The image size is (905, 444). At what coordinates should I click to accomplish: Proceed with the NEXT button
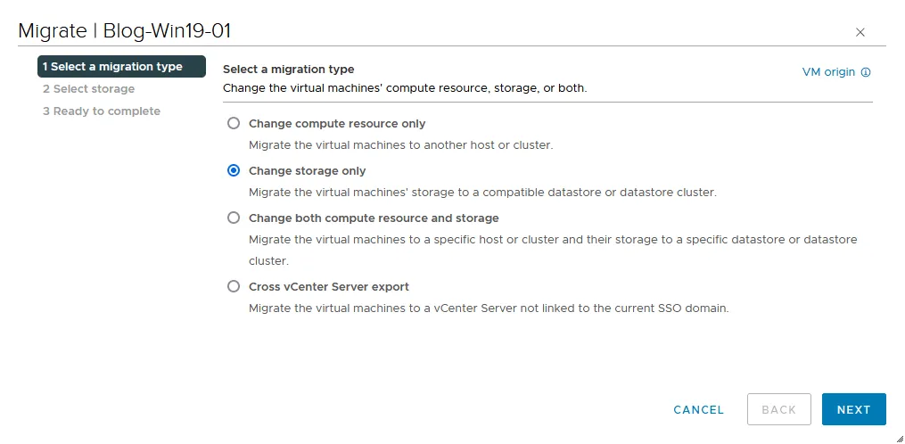click(853, 409)
